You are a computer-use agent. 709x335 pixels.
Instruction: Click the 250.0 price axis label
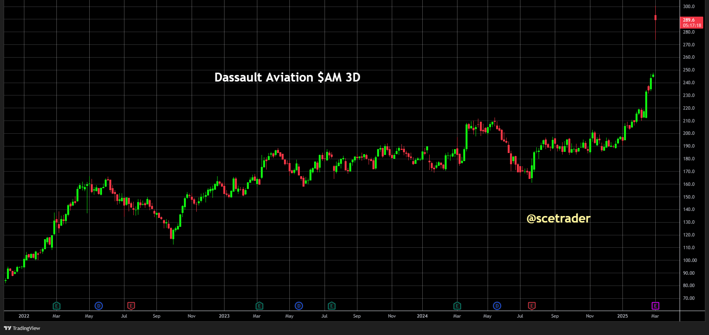(689, 70)
